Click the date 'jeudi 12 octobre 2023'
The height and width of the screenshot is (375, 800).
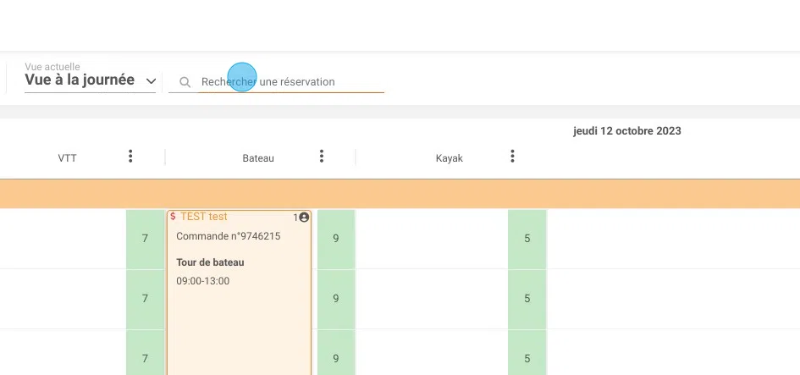point(627,131)
